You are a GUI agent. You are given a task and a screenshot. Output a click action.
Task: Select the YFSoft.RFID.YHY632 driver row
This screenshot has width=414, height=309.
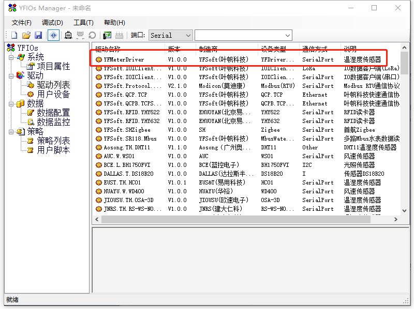coord(247,121)
